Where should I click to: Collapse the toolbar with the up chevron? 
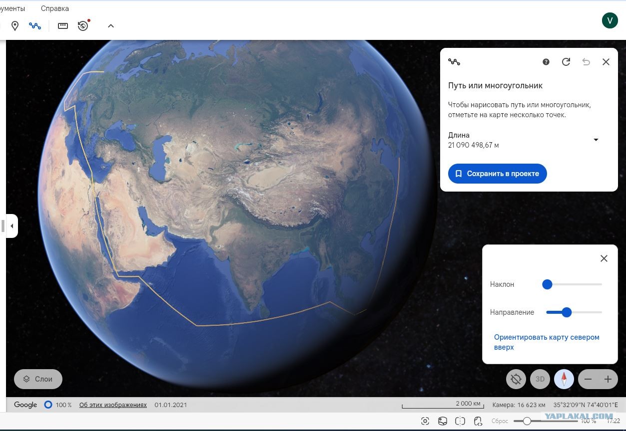[x=111, y=26]
